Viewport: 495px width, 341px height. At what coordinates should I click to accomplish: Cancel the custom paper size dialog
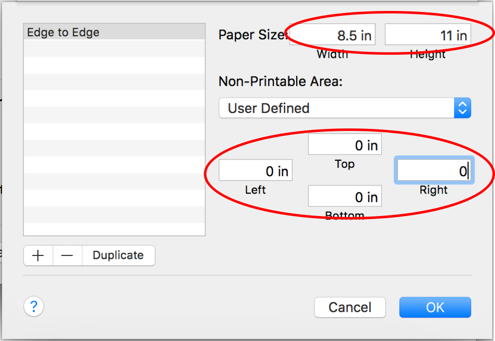350,307
